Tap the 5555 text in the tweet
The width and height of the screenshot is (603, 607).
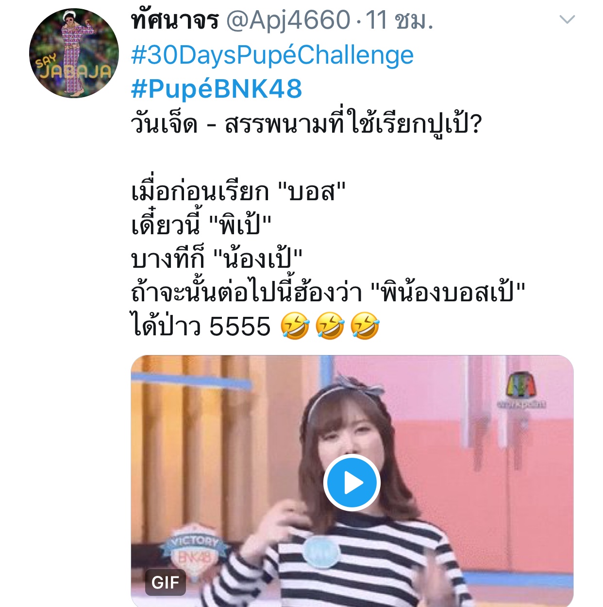click(240, 326)
